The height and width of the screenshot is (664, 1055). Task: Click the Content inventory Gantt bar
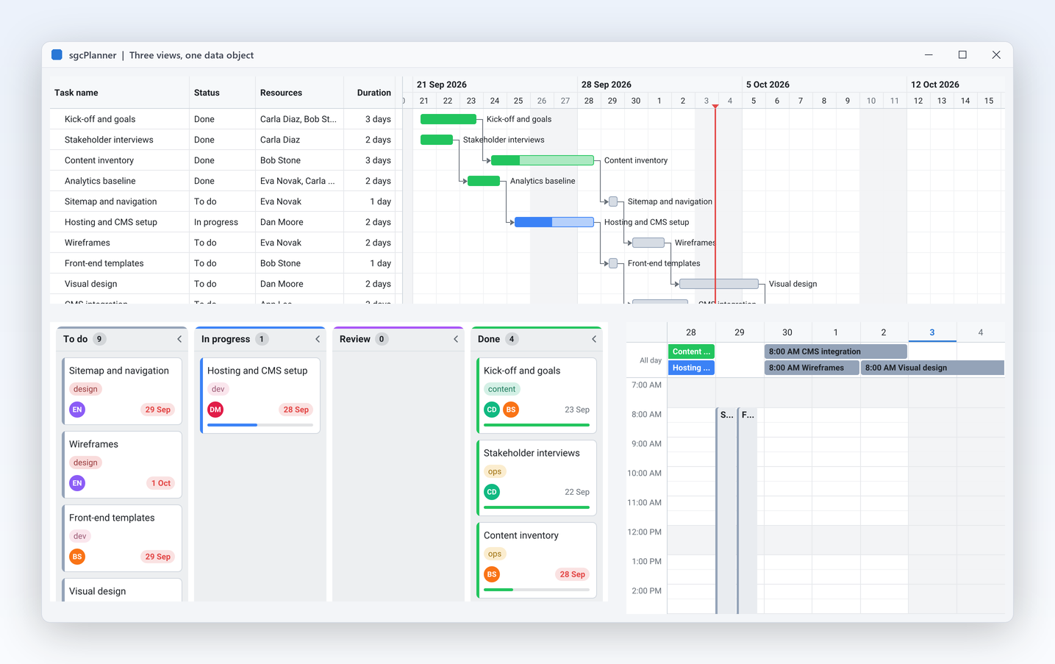pyautogui.click(x=543, y=160)
